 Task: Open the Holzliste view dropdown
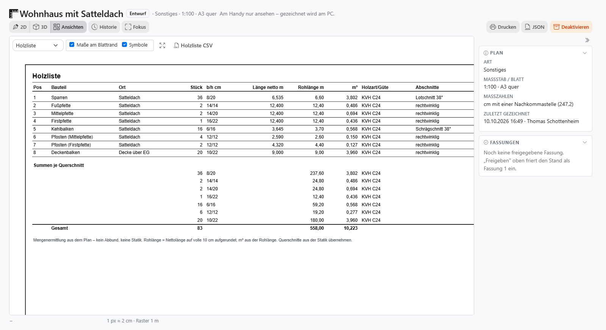[38, 45]
